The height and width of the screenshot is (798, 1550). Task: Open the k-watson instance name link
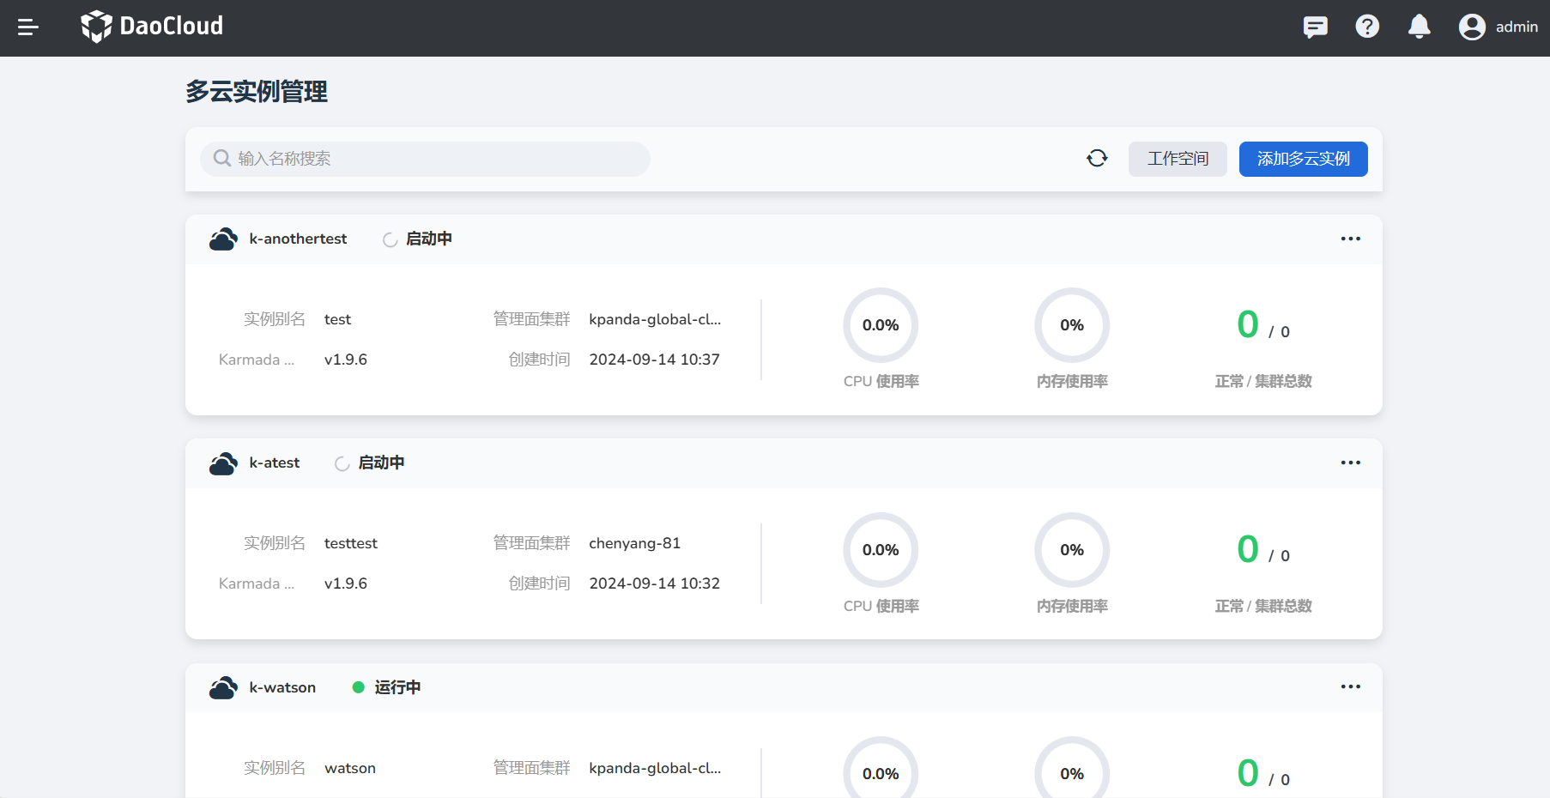[x=282, y=688]
